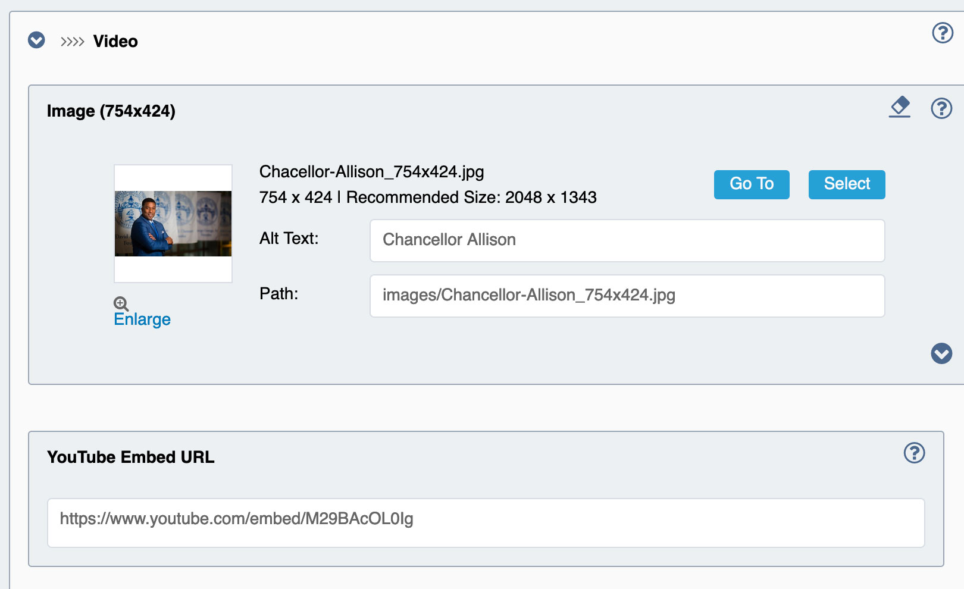
Task: Click the Go To button
Action: tap(752, 184)
